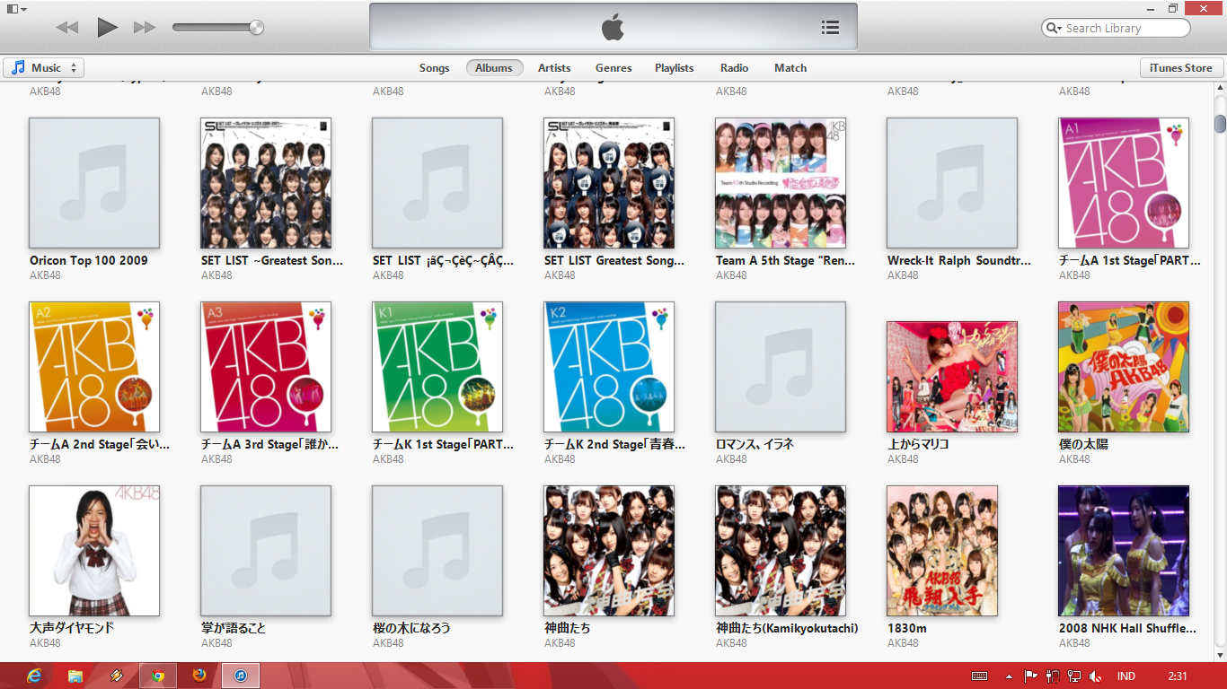Viewport: 1227px width, 689px height.
Task: Open the 僕の太陽 album cover
Action: (x=1124, y=367)
